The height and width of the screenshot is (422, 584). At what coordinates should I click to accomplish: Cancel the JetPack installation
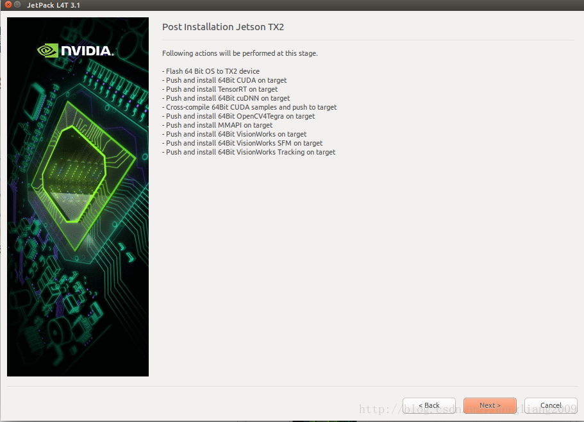pos(551,405)
